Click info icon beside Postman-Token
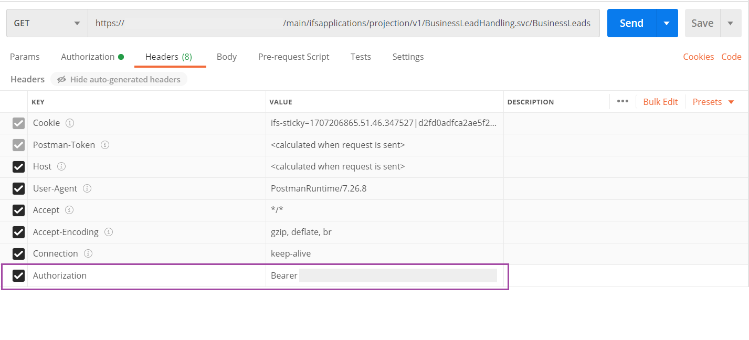This screenshot has height=340, width=749. pyautogui.click(x=105, y=145)
